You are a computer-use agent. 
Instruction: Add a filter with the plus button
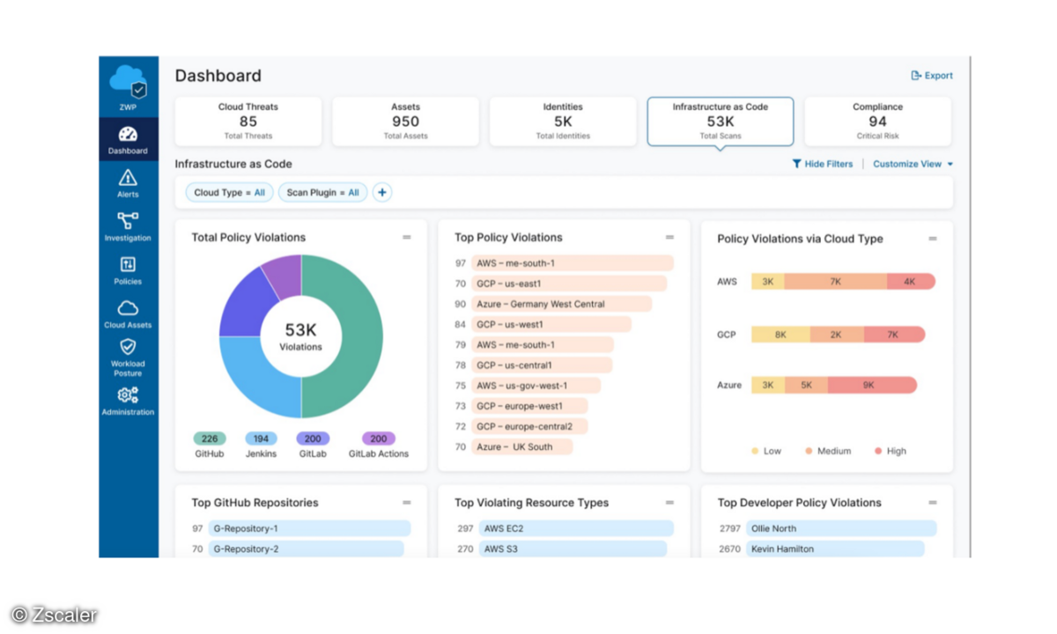381,193
